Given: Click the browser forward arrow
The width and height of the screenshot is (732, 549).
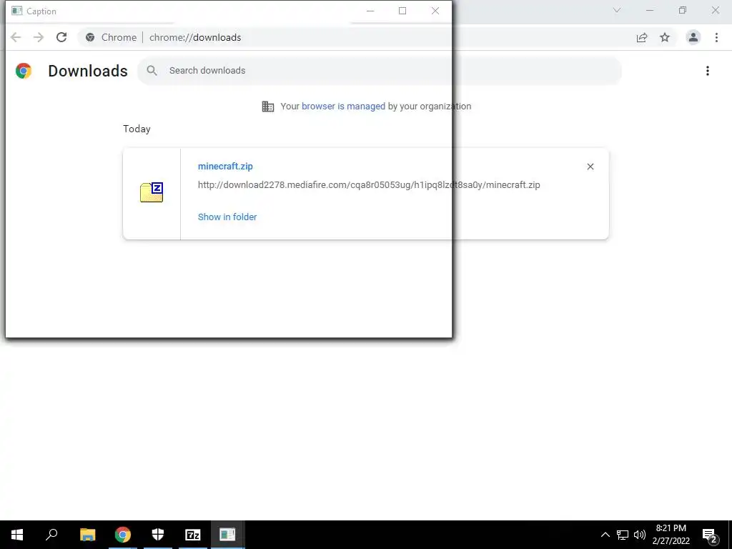Looking at the screenshot, I should pos(39,37).
